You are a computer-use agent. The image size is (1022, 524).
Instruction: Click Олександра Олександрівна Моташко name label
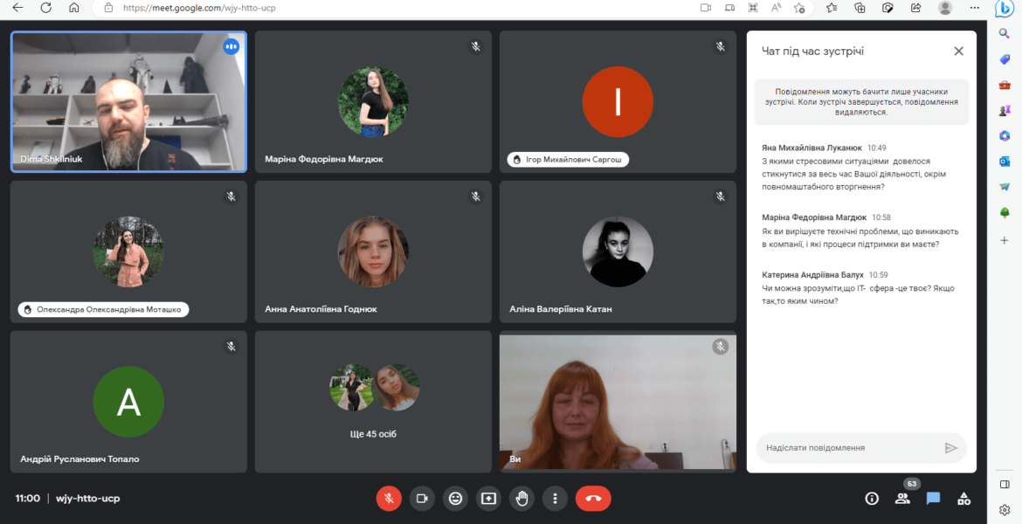104,309
